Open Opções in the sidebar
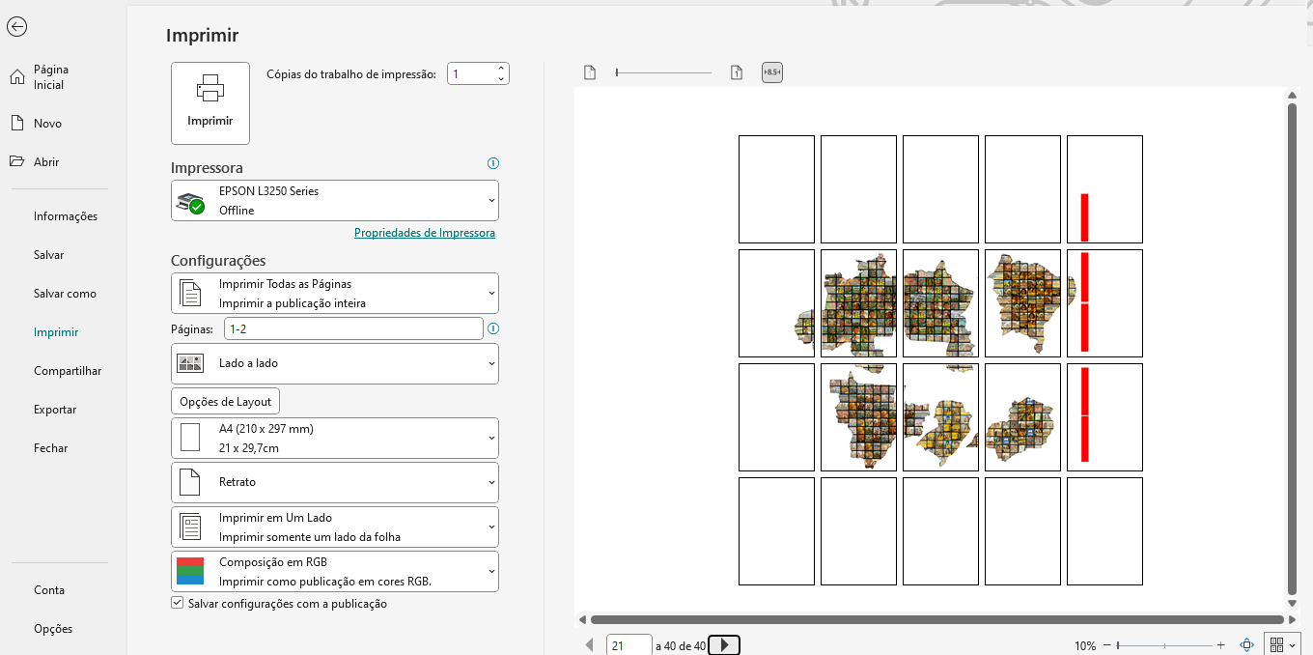 53,629
